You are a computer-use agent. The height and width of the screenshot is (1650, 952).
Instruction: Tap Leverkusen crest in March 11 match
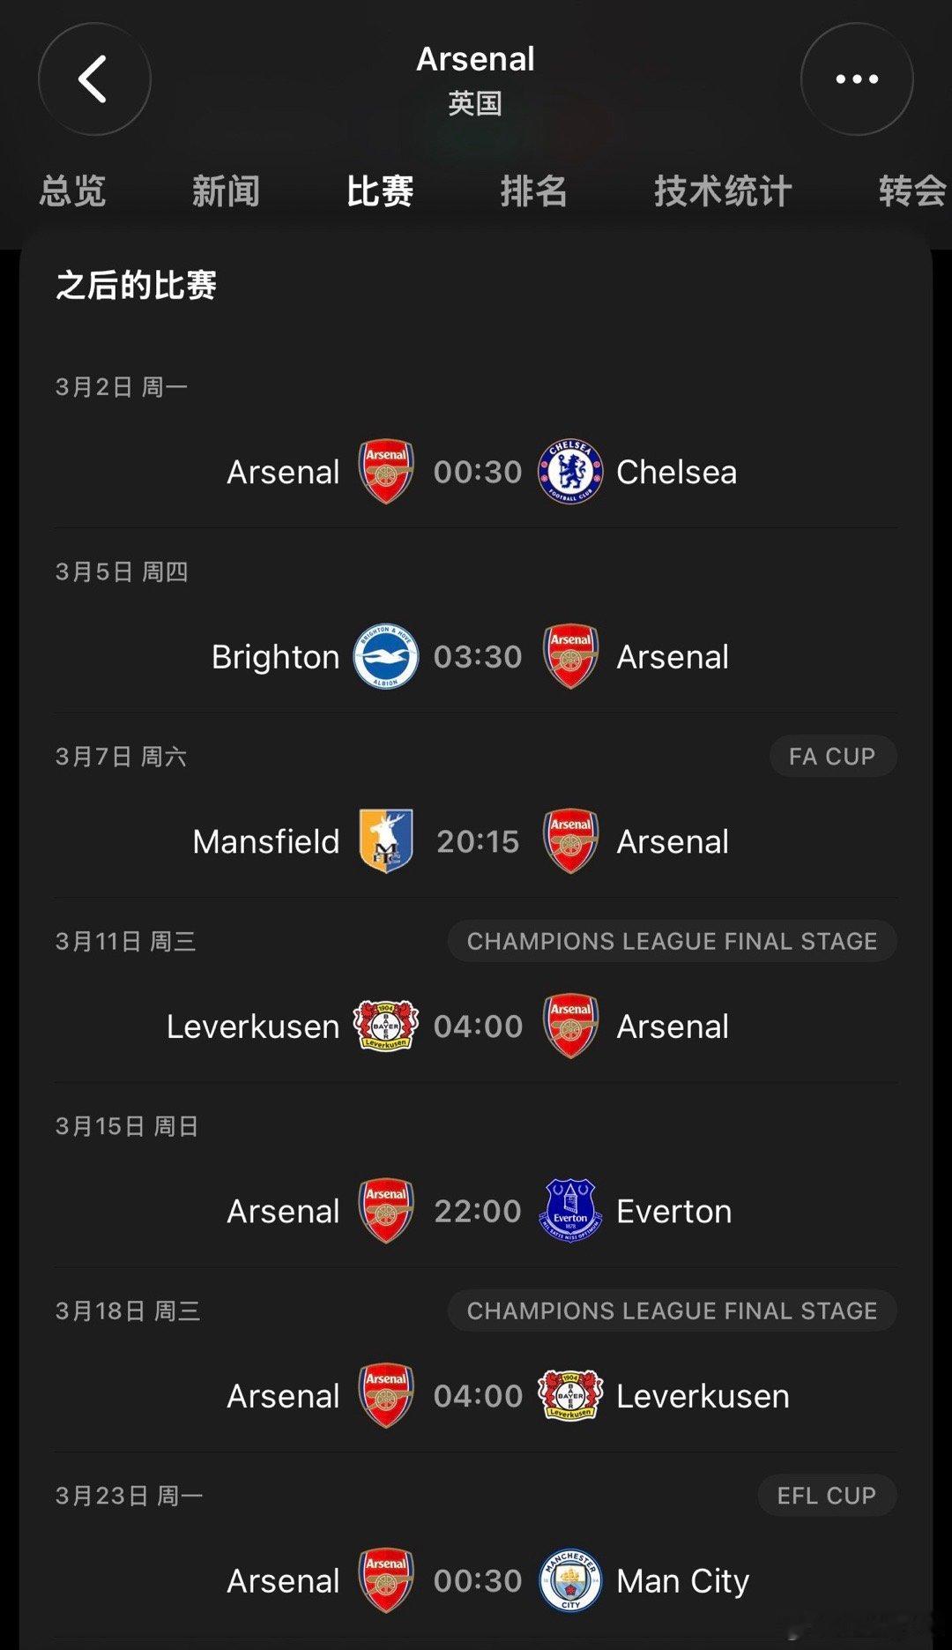[x=385, y=1026]
